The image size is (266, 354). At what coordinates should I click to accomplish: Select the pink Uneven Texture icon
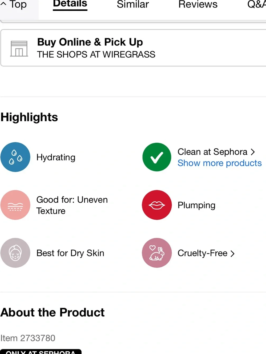point(15,205)
